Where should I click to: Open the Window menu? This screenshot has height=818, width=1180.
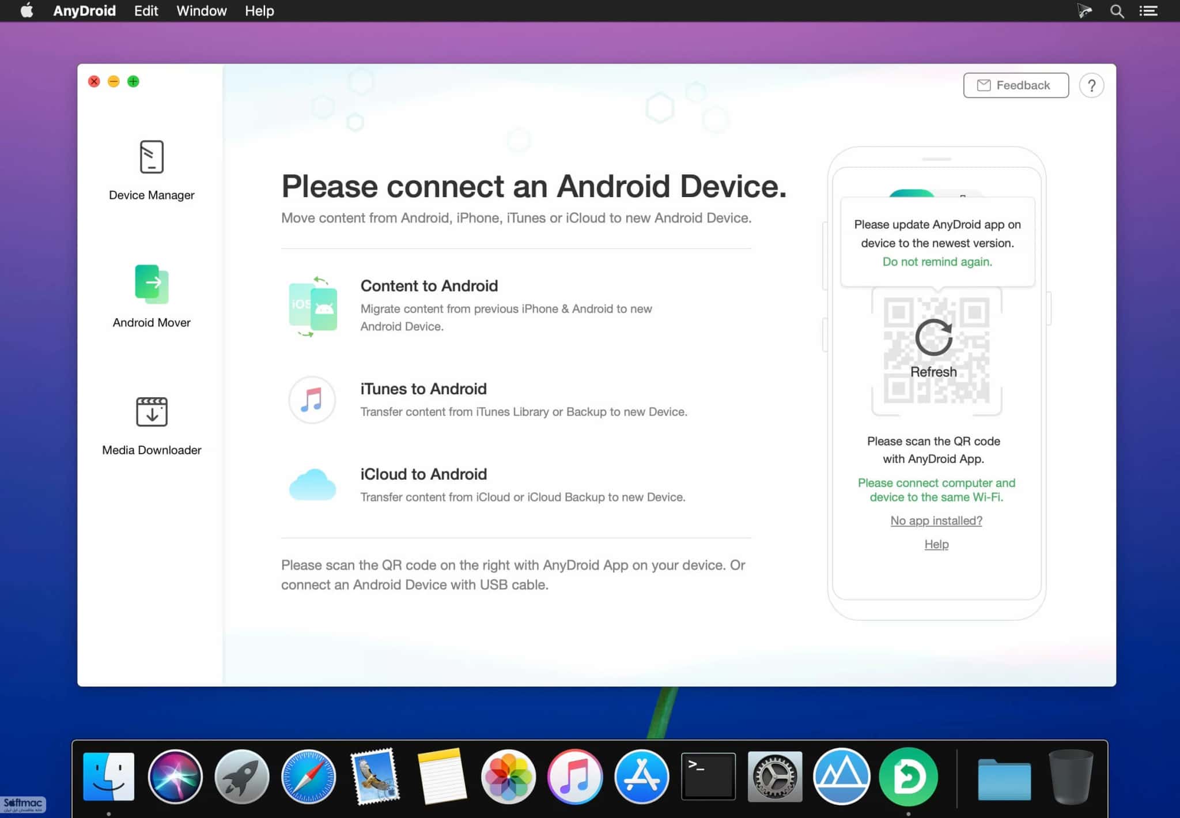coord(202,11)
